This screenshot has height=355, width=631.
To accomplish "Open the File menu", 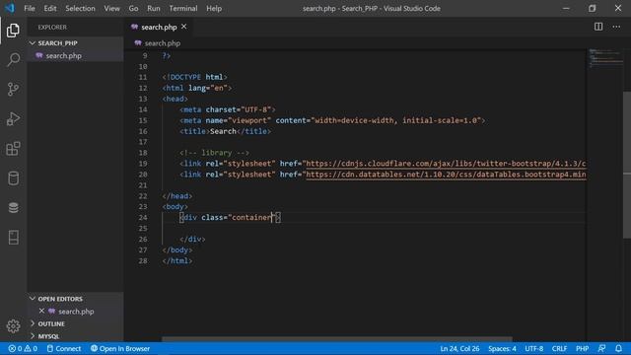I will (x=30, y=8).
